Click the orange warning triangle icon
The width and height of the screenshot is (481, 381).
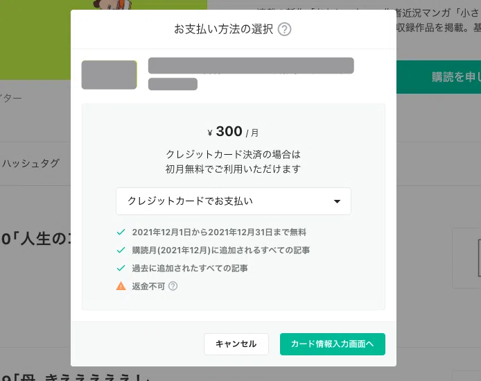click(121, 286)
